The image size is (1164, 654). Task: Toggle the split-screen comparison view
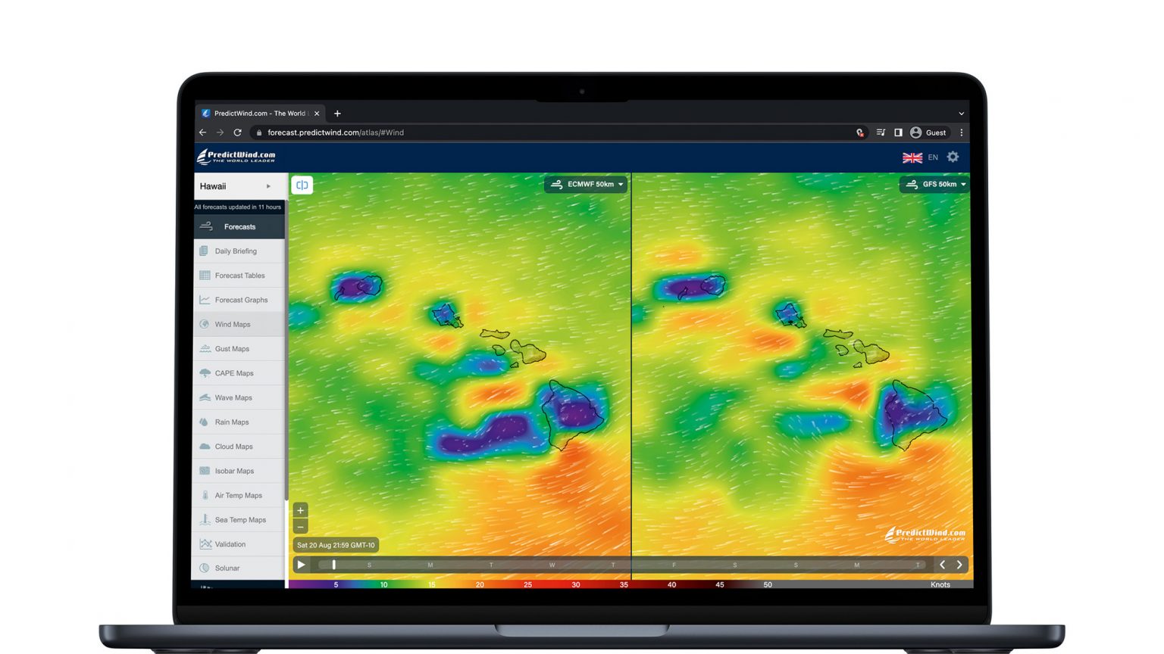click(302, 184)
